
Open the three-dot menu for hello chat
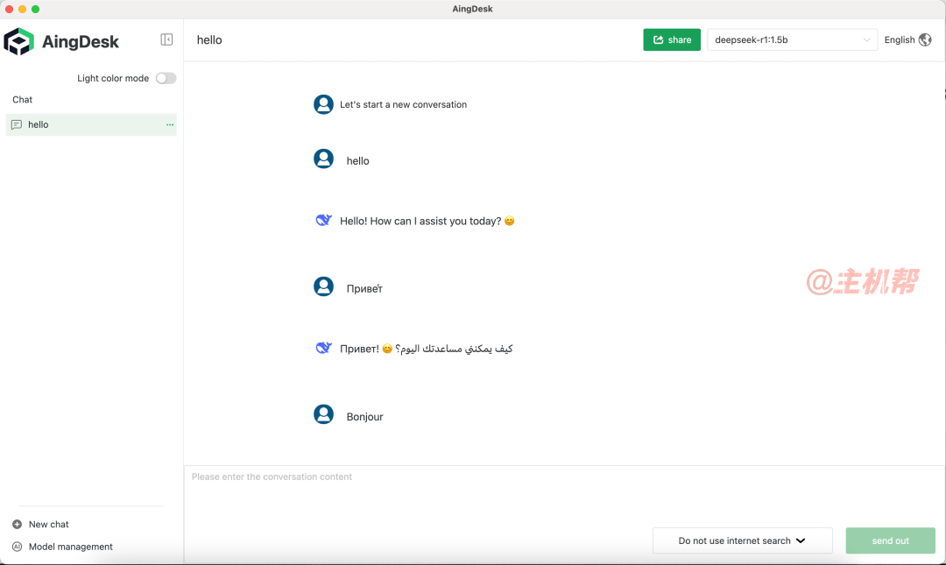[170, 124]
